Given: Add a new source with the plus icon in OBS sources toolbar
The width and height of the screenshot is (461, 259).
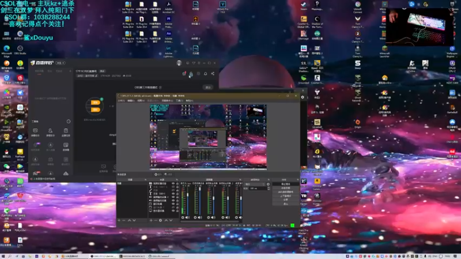Looking at the screenshot, I should [151, 220].
